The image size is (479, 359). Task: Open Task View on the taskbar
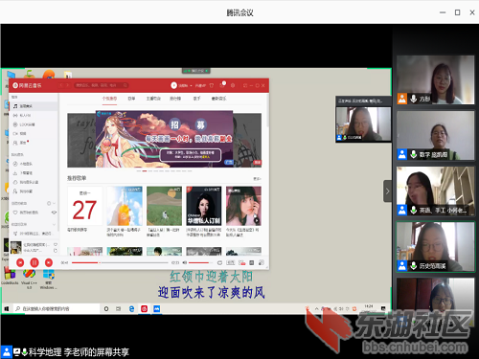point(119,308)
